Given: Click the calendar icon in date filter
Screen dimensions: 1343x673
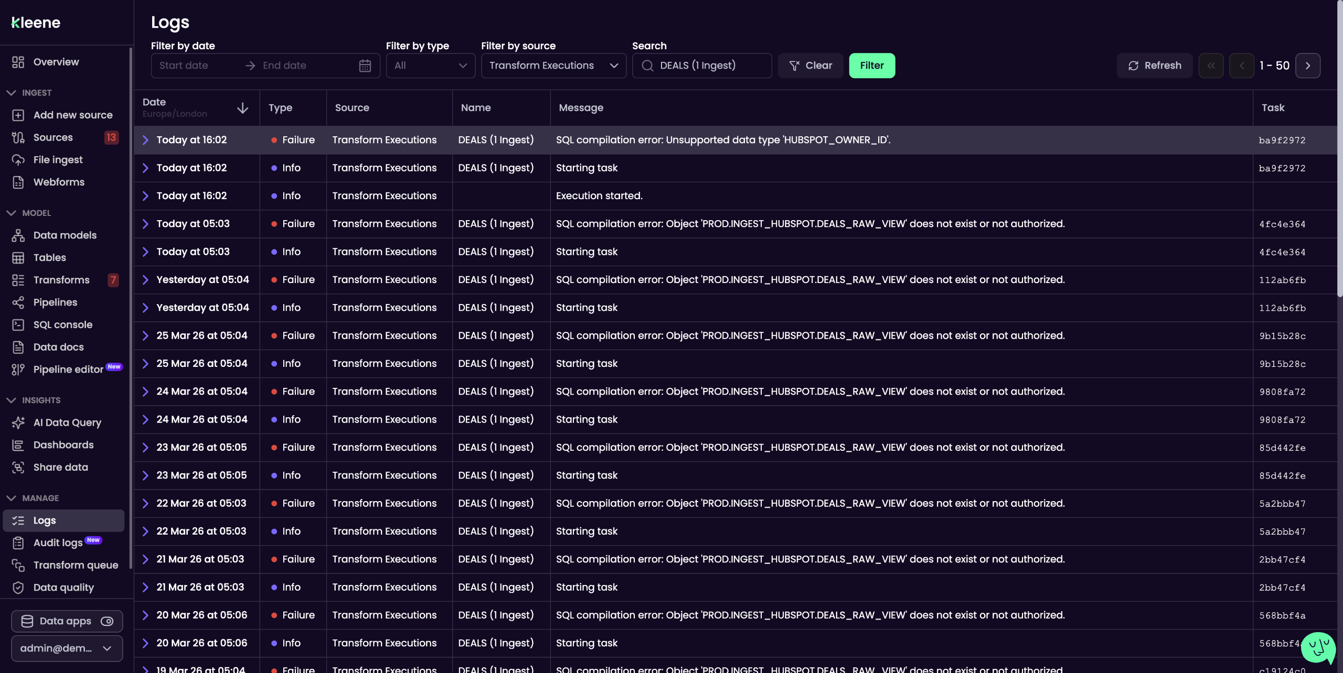Looking at the screenshot, I should click(x=365, y=66).
